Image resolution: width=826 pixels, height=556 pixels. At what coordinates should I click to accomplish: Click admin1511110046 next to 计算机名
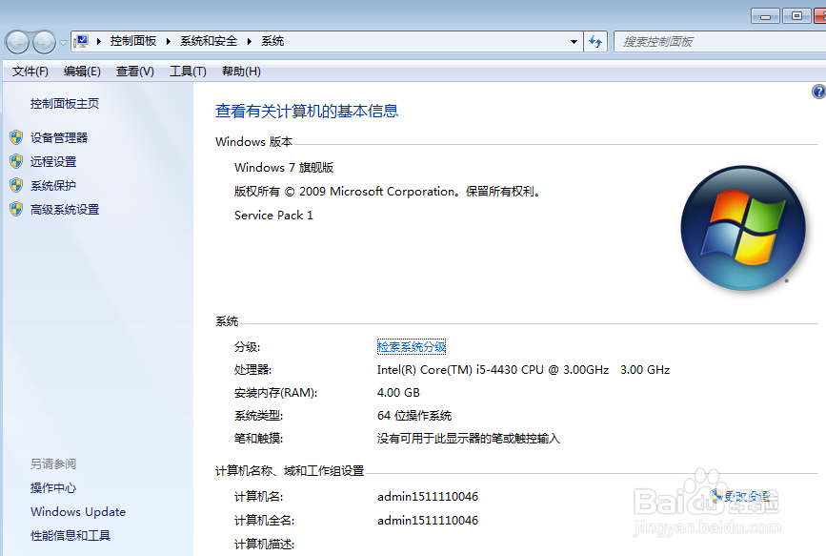(428, 496)
